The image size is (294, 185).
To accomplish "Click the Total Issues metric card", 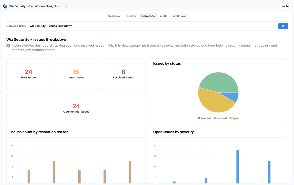I will point(29,74).
